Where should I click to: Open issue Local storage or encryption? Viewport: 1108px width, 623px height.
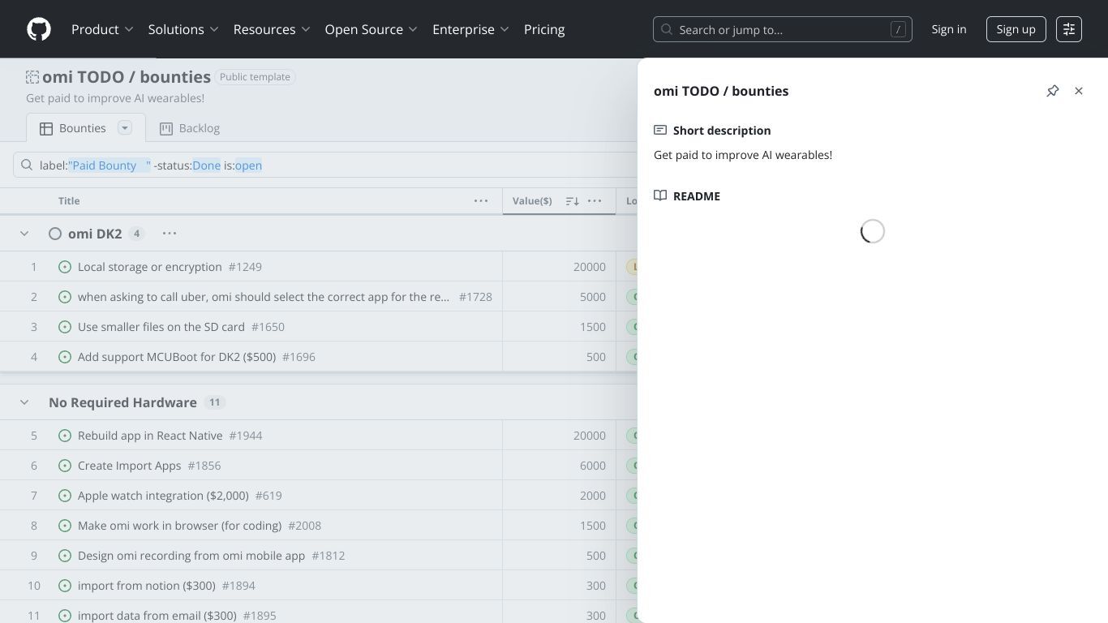coord(150,267)
